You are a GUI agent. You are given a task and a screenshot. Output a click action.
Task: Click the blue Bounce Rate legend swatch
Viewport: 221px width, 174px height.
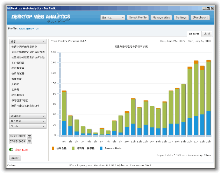pos(101,148)
